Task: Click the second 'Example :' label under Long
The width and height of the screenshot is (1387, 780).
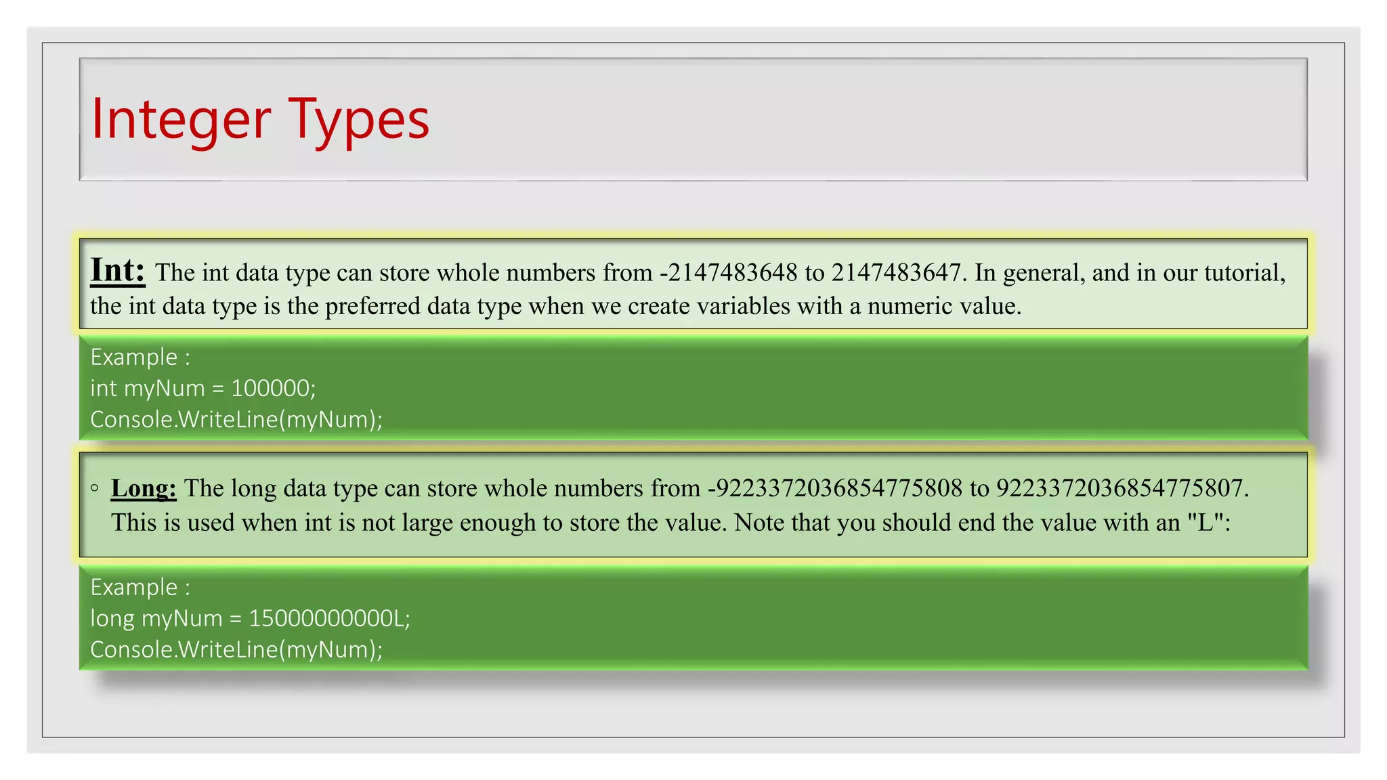Action: (x=140, y=587)
